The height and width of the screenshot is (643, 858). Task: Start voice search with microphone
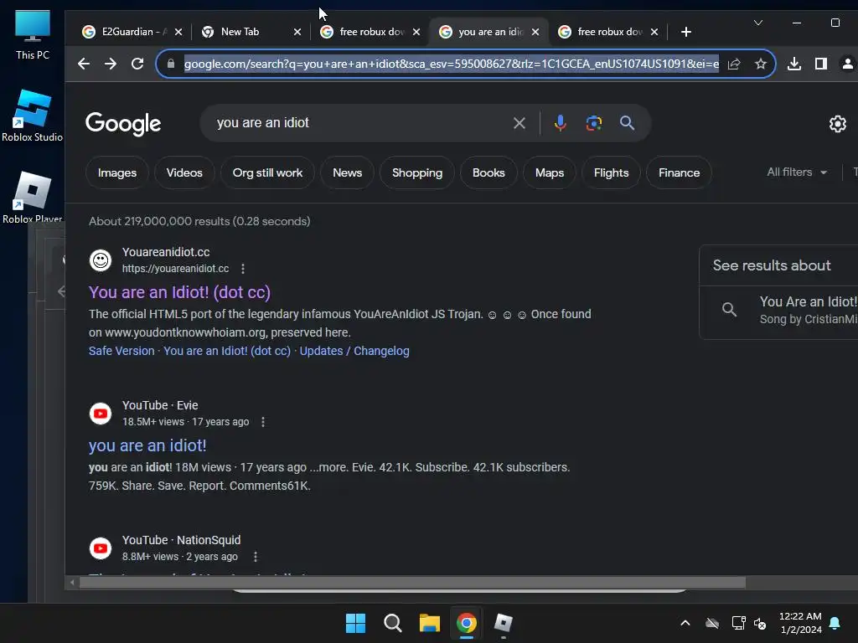(x=560, y=123)
